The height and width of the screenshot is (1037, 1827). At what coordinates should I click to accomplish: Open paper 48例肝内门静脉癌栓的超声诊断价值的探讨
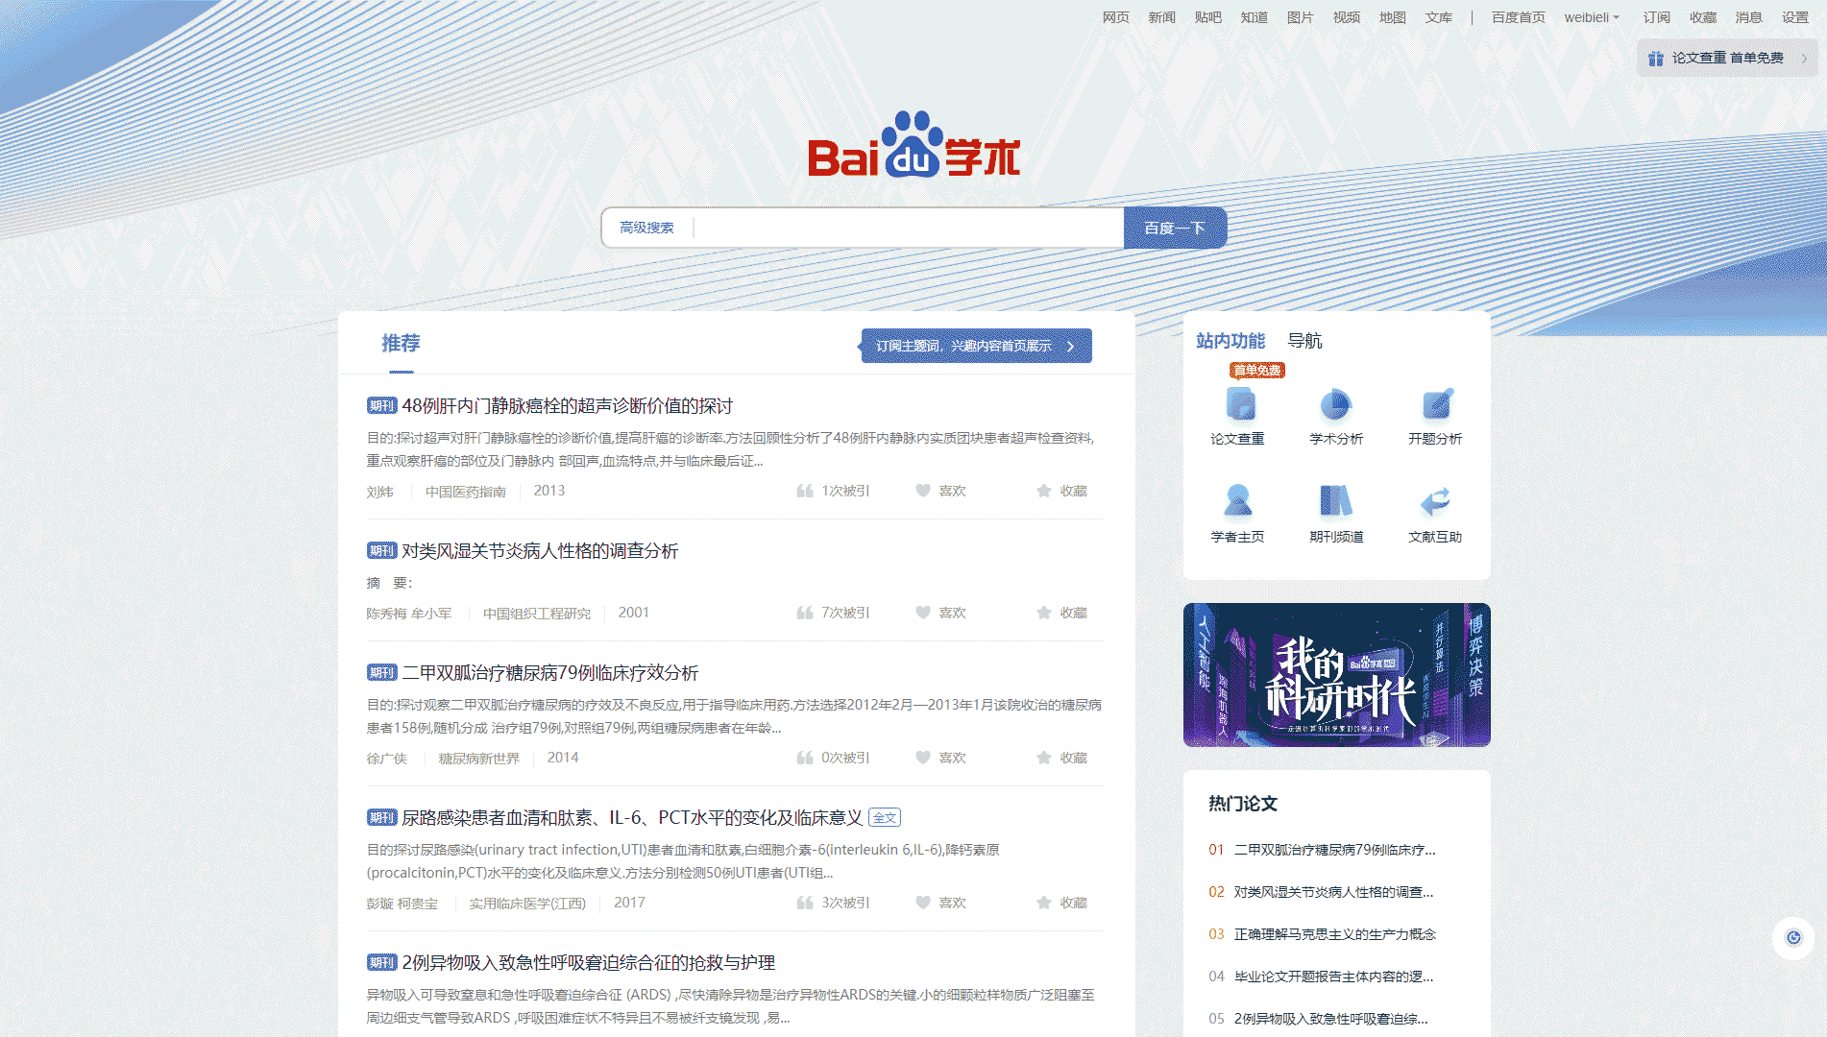[567, 406]
